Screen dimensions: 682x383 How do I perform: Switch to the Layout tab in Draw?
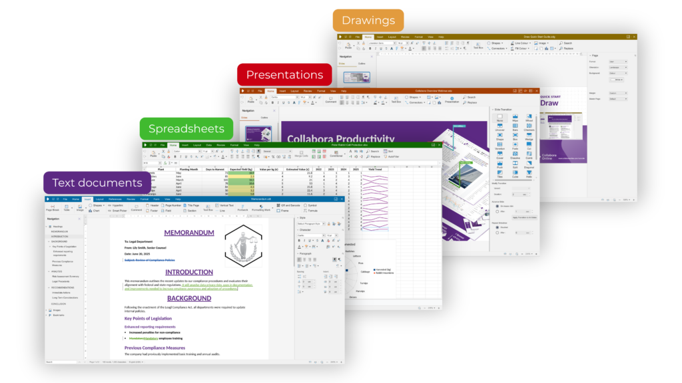point(392,37)
